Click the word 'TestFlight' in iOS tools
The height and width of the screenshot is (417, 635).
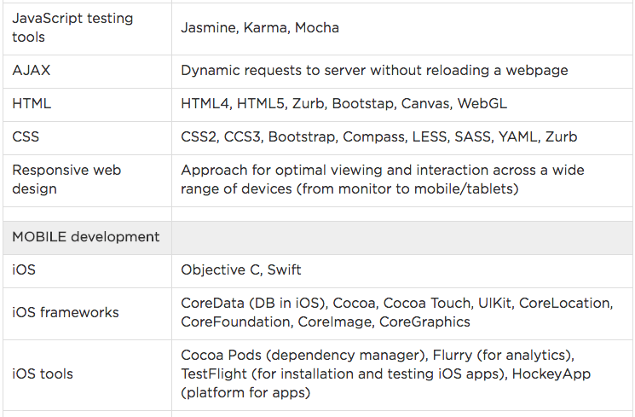point(216,374)
